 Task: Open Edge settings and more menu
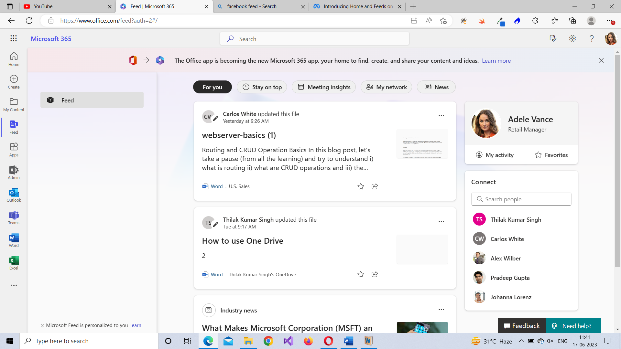pos(610,21)
